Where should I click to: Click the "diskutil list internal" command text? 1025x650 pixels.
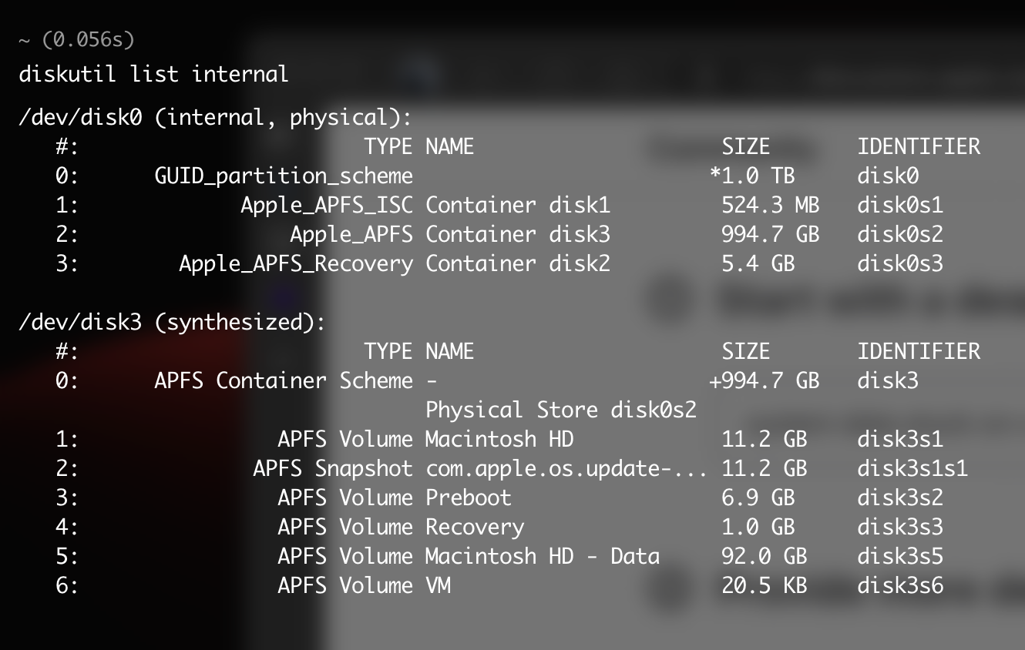click(153, 74)
